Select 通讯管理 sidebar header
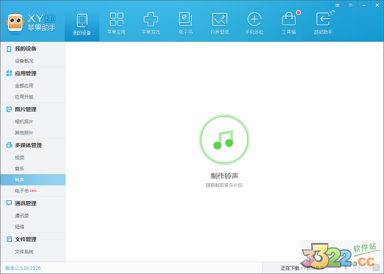The width and height of the screenshot is (384, 274). pyautogui.click(x=25, y=204)
